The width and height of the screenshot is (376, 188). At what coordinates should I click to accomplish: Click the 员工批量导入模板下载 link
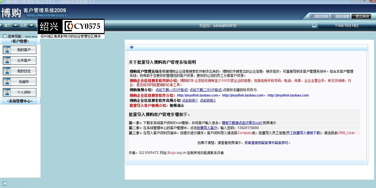[x=303, y=133]
